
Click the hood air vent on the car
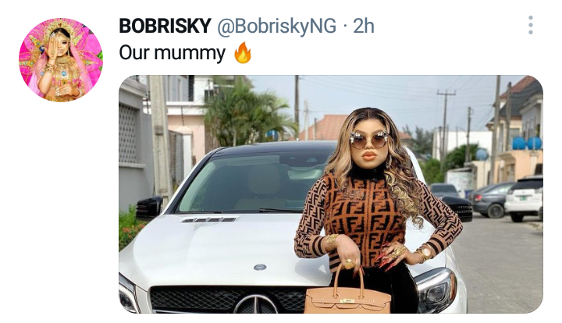[x=208, y=220]
